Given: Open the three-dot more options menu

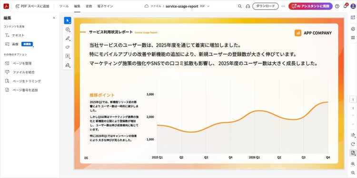Looking at the screenshot, I should (x=283, y=6).
